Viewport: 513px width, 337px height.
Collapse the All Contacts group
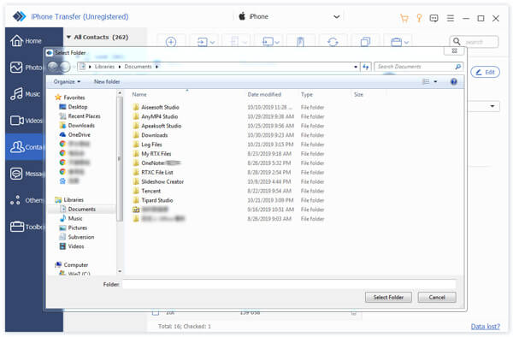(68, 37)
